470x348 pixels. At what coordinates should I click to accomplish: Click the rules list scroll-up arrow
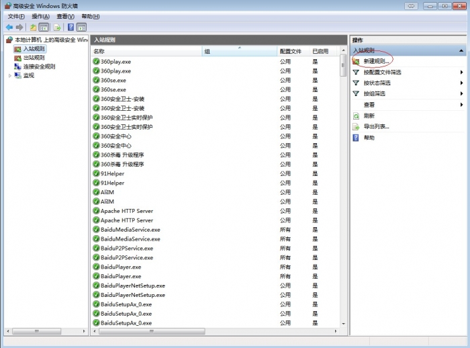343,50
